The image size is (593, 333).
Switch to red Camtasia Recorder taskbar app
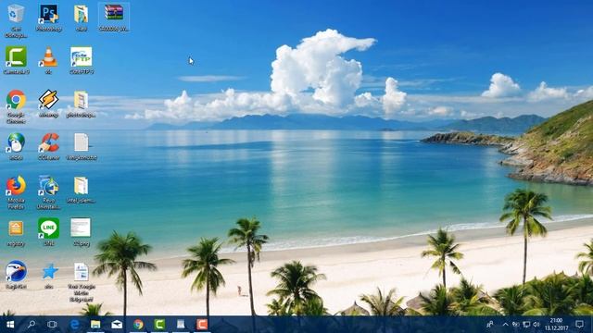pos(202,325)
